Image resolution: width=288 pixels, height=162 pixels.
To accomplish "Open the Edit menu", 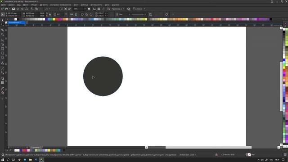I will tap(11, 5).
